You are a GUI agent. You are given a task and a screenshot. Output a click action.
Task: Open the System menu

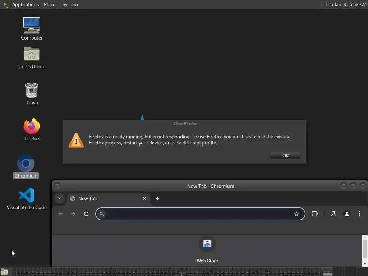pos(70,4)
